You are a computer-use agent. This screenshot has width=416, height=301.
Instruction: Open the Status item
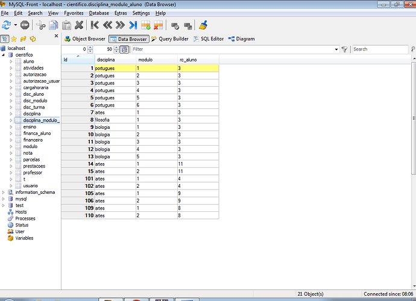pyautogui.click(x=22, y=225)
